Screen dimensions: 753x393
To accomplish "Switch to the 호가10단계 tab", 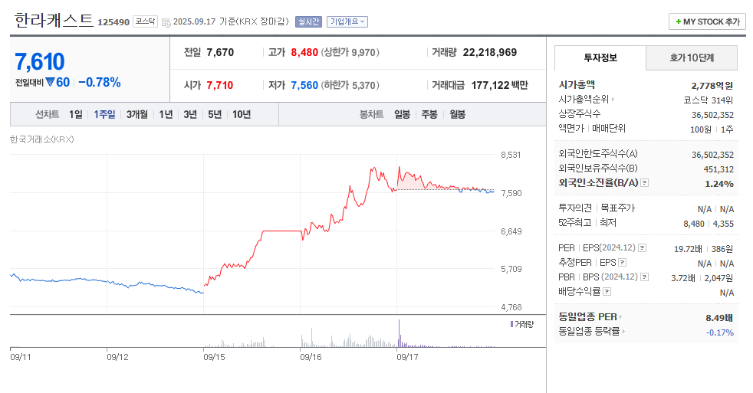I will pos(692,58).
